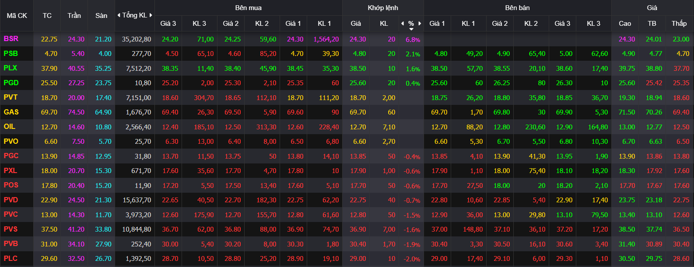Click the Trần ceiling column header
This screenshot has height=267, width=694.
[x=74, y=16]
